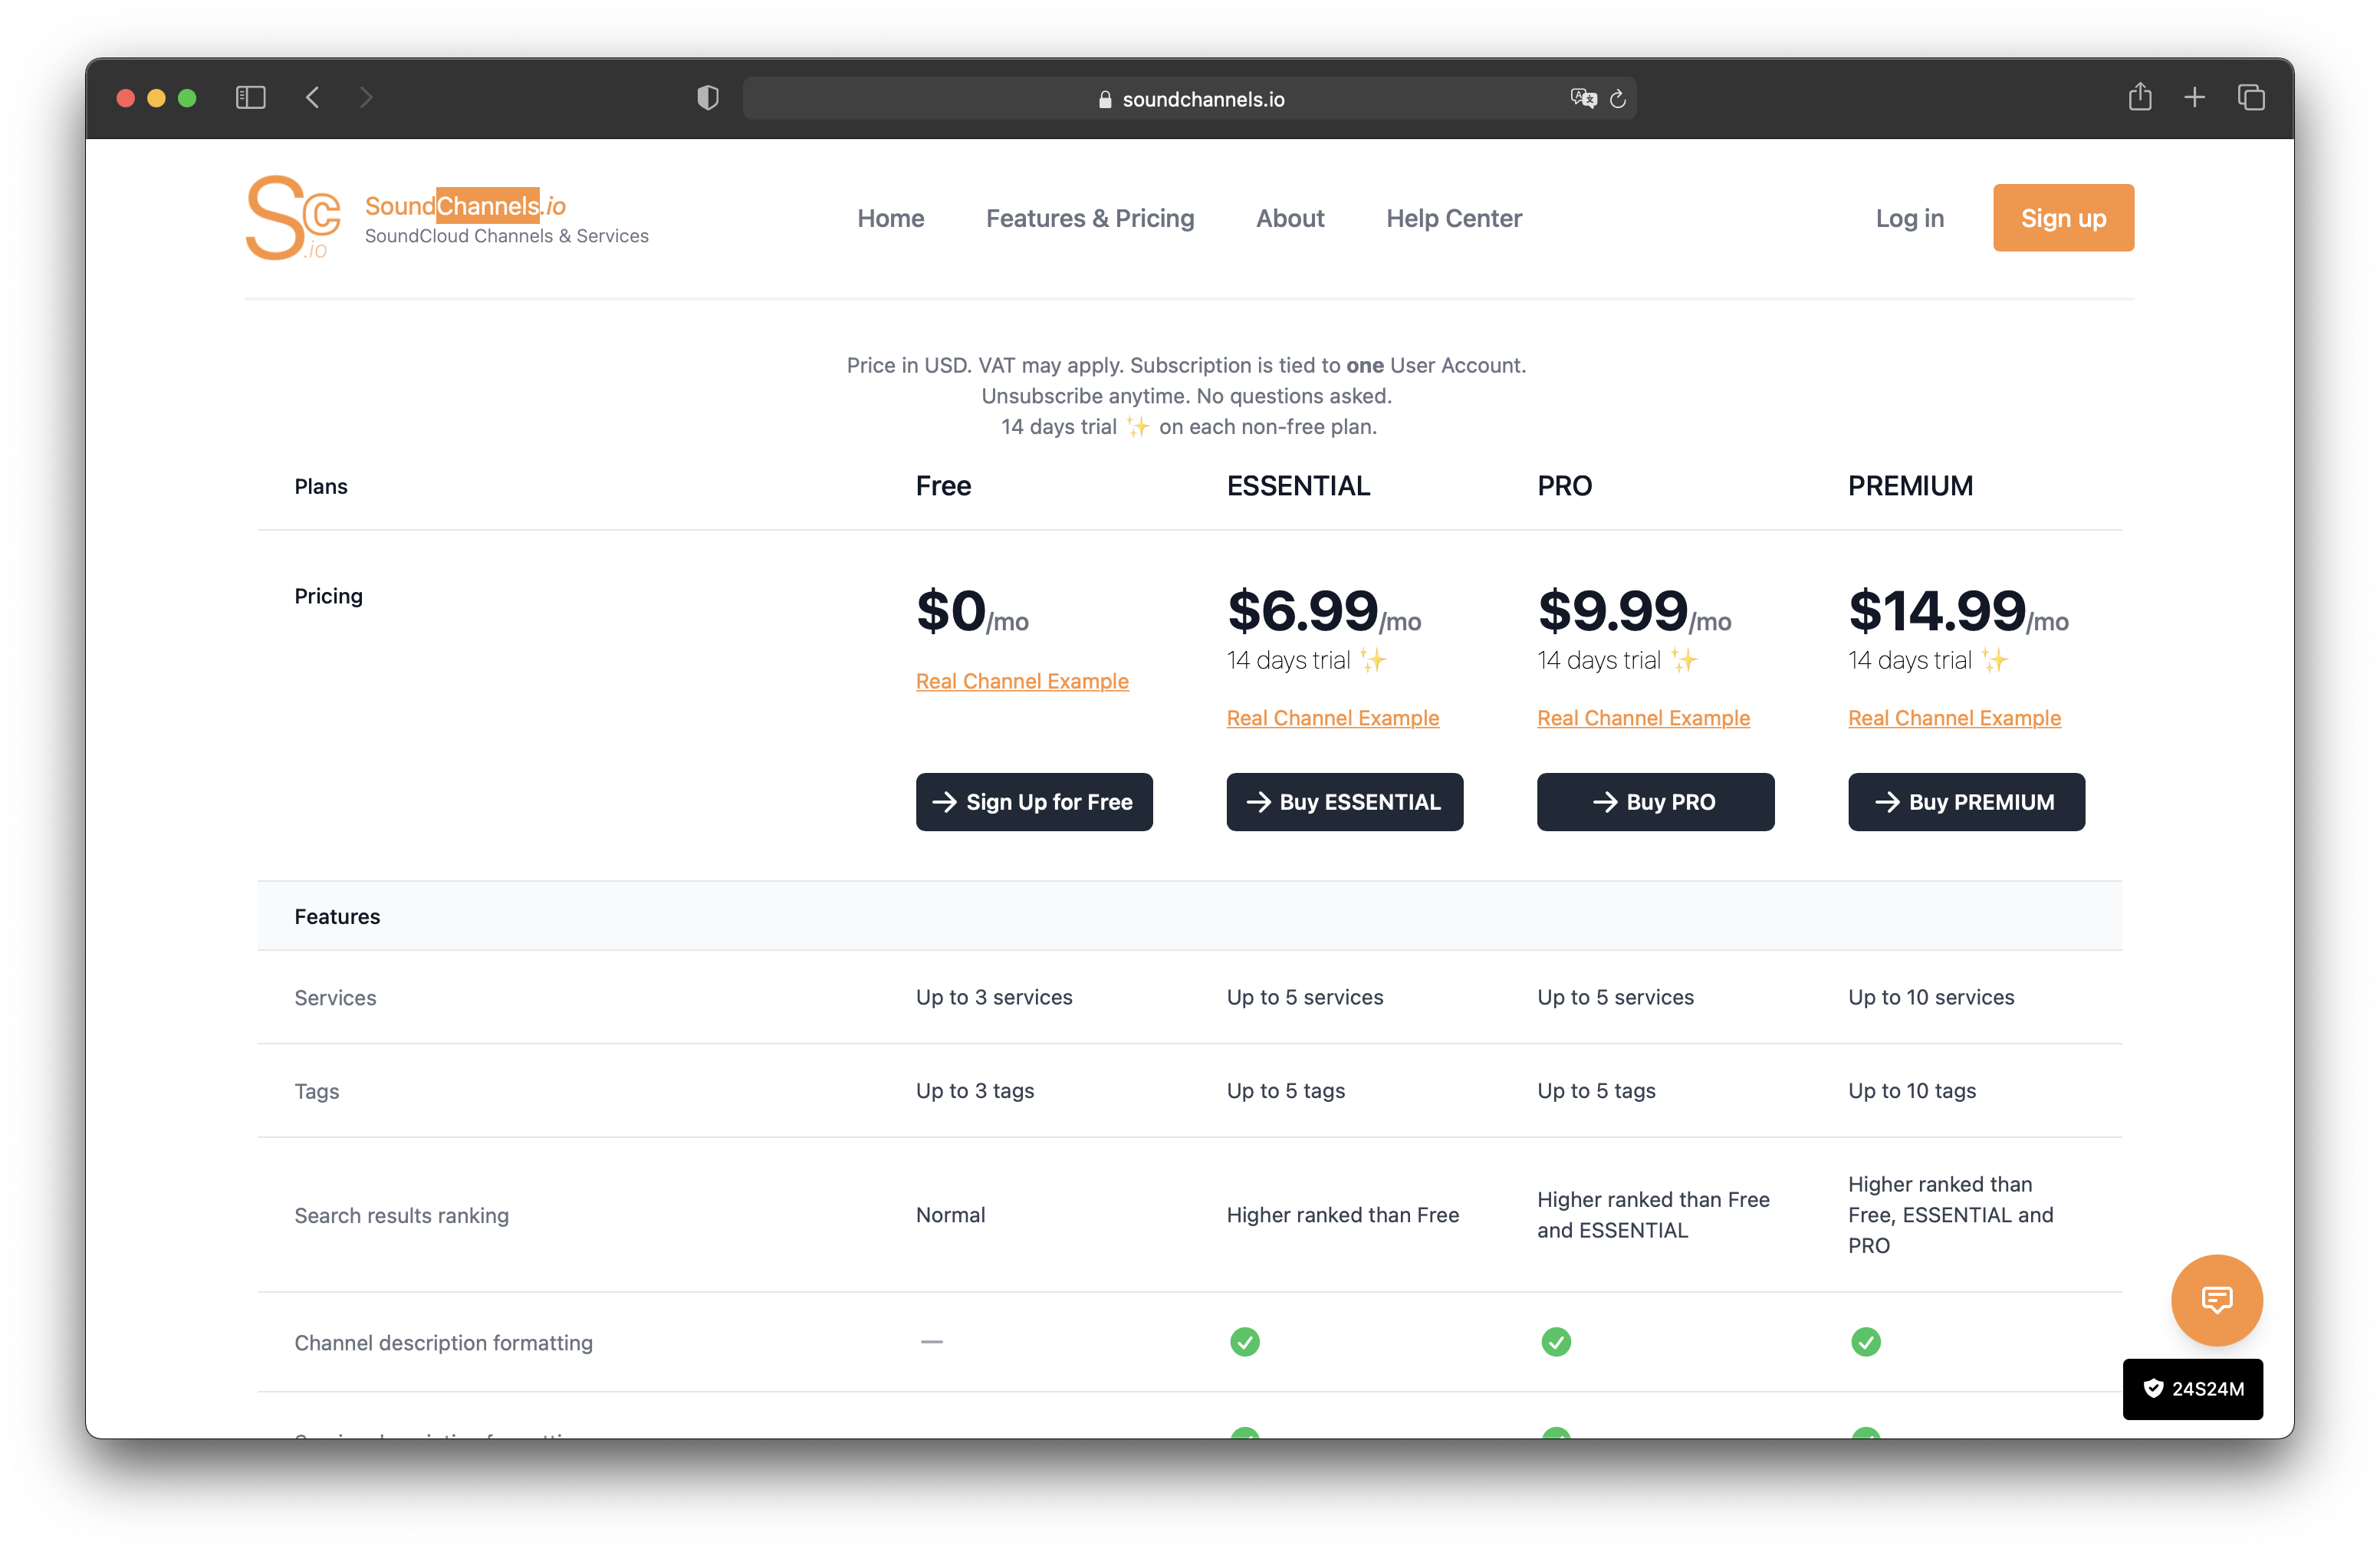Open the Help Center menu item
Image resolution: width=2380 pixels, height=1552 pixels.
pyautogui.click(x=1454, y=218)
